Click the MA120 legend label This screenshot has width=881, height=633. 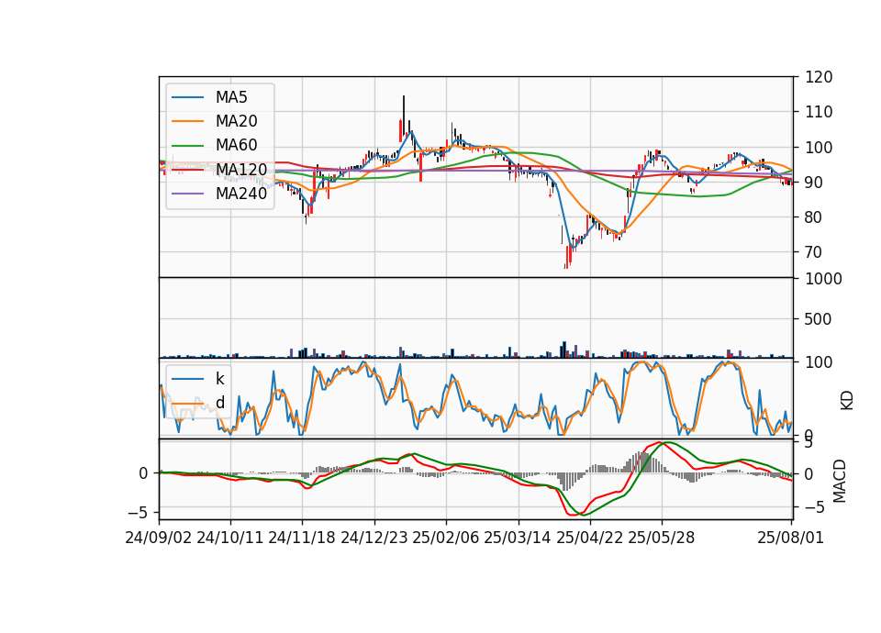coord(241,169)
